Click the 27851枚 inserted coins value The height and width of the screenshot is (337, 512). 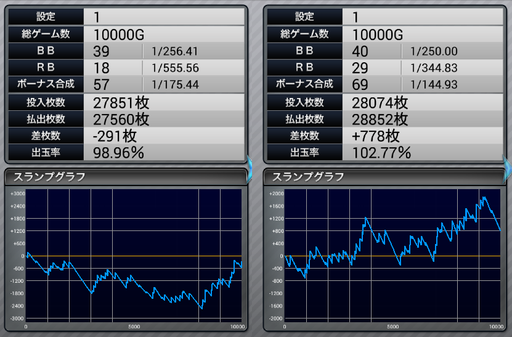121,102
